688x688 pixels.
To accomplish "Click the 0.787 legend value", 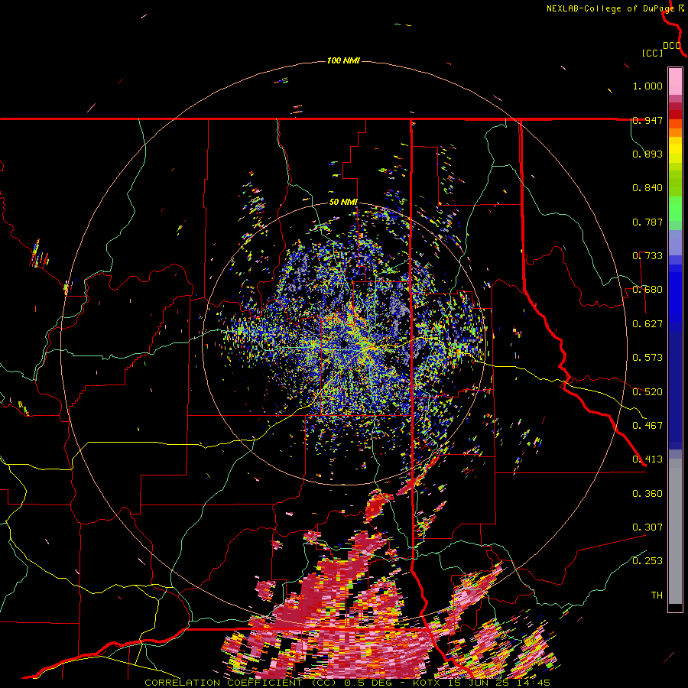I will 647,222.
